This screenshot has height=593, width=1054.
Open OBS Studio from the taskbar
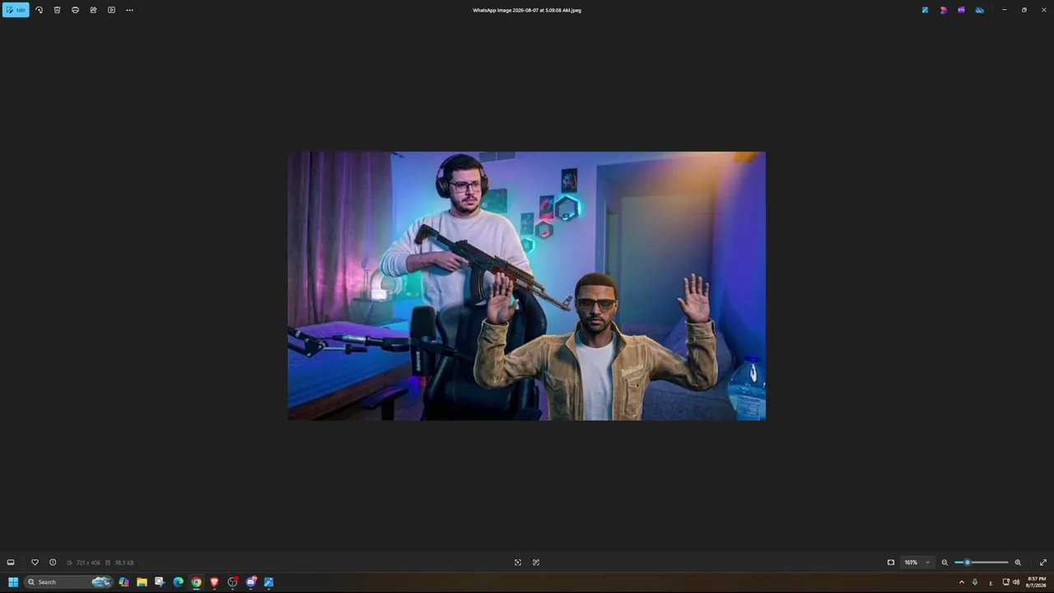tap(232, 582)
